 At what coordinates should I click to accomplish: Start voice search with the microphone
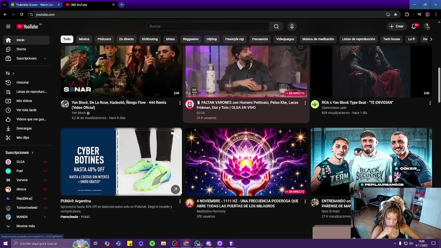pos(292,27)
